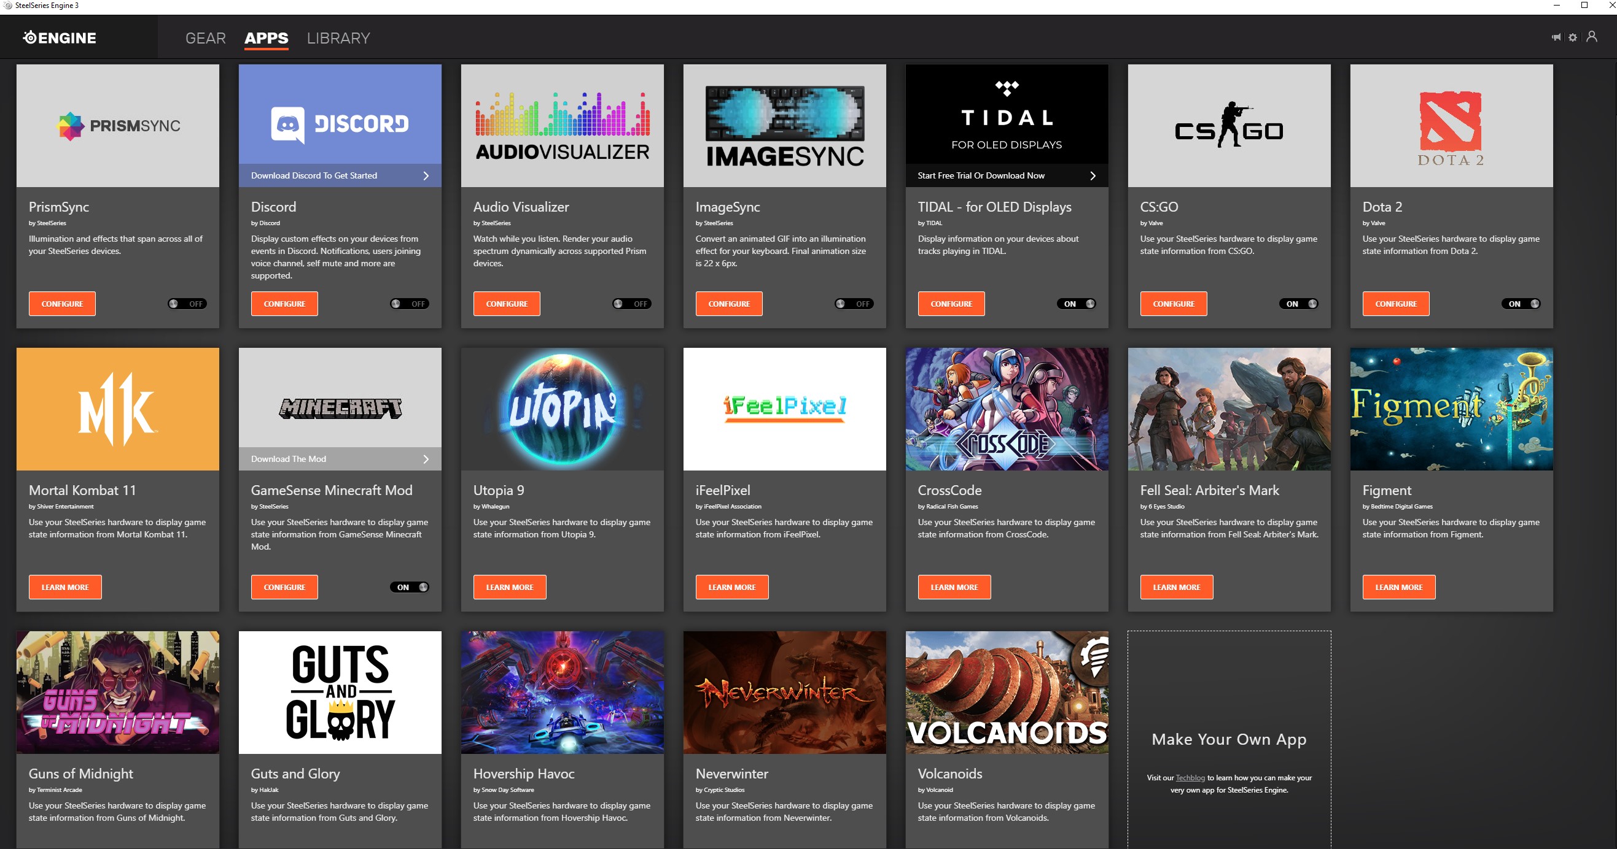
Task: Open the CrossCode artwork tile
Action: [x=1006, y=409]
